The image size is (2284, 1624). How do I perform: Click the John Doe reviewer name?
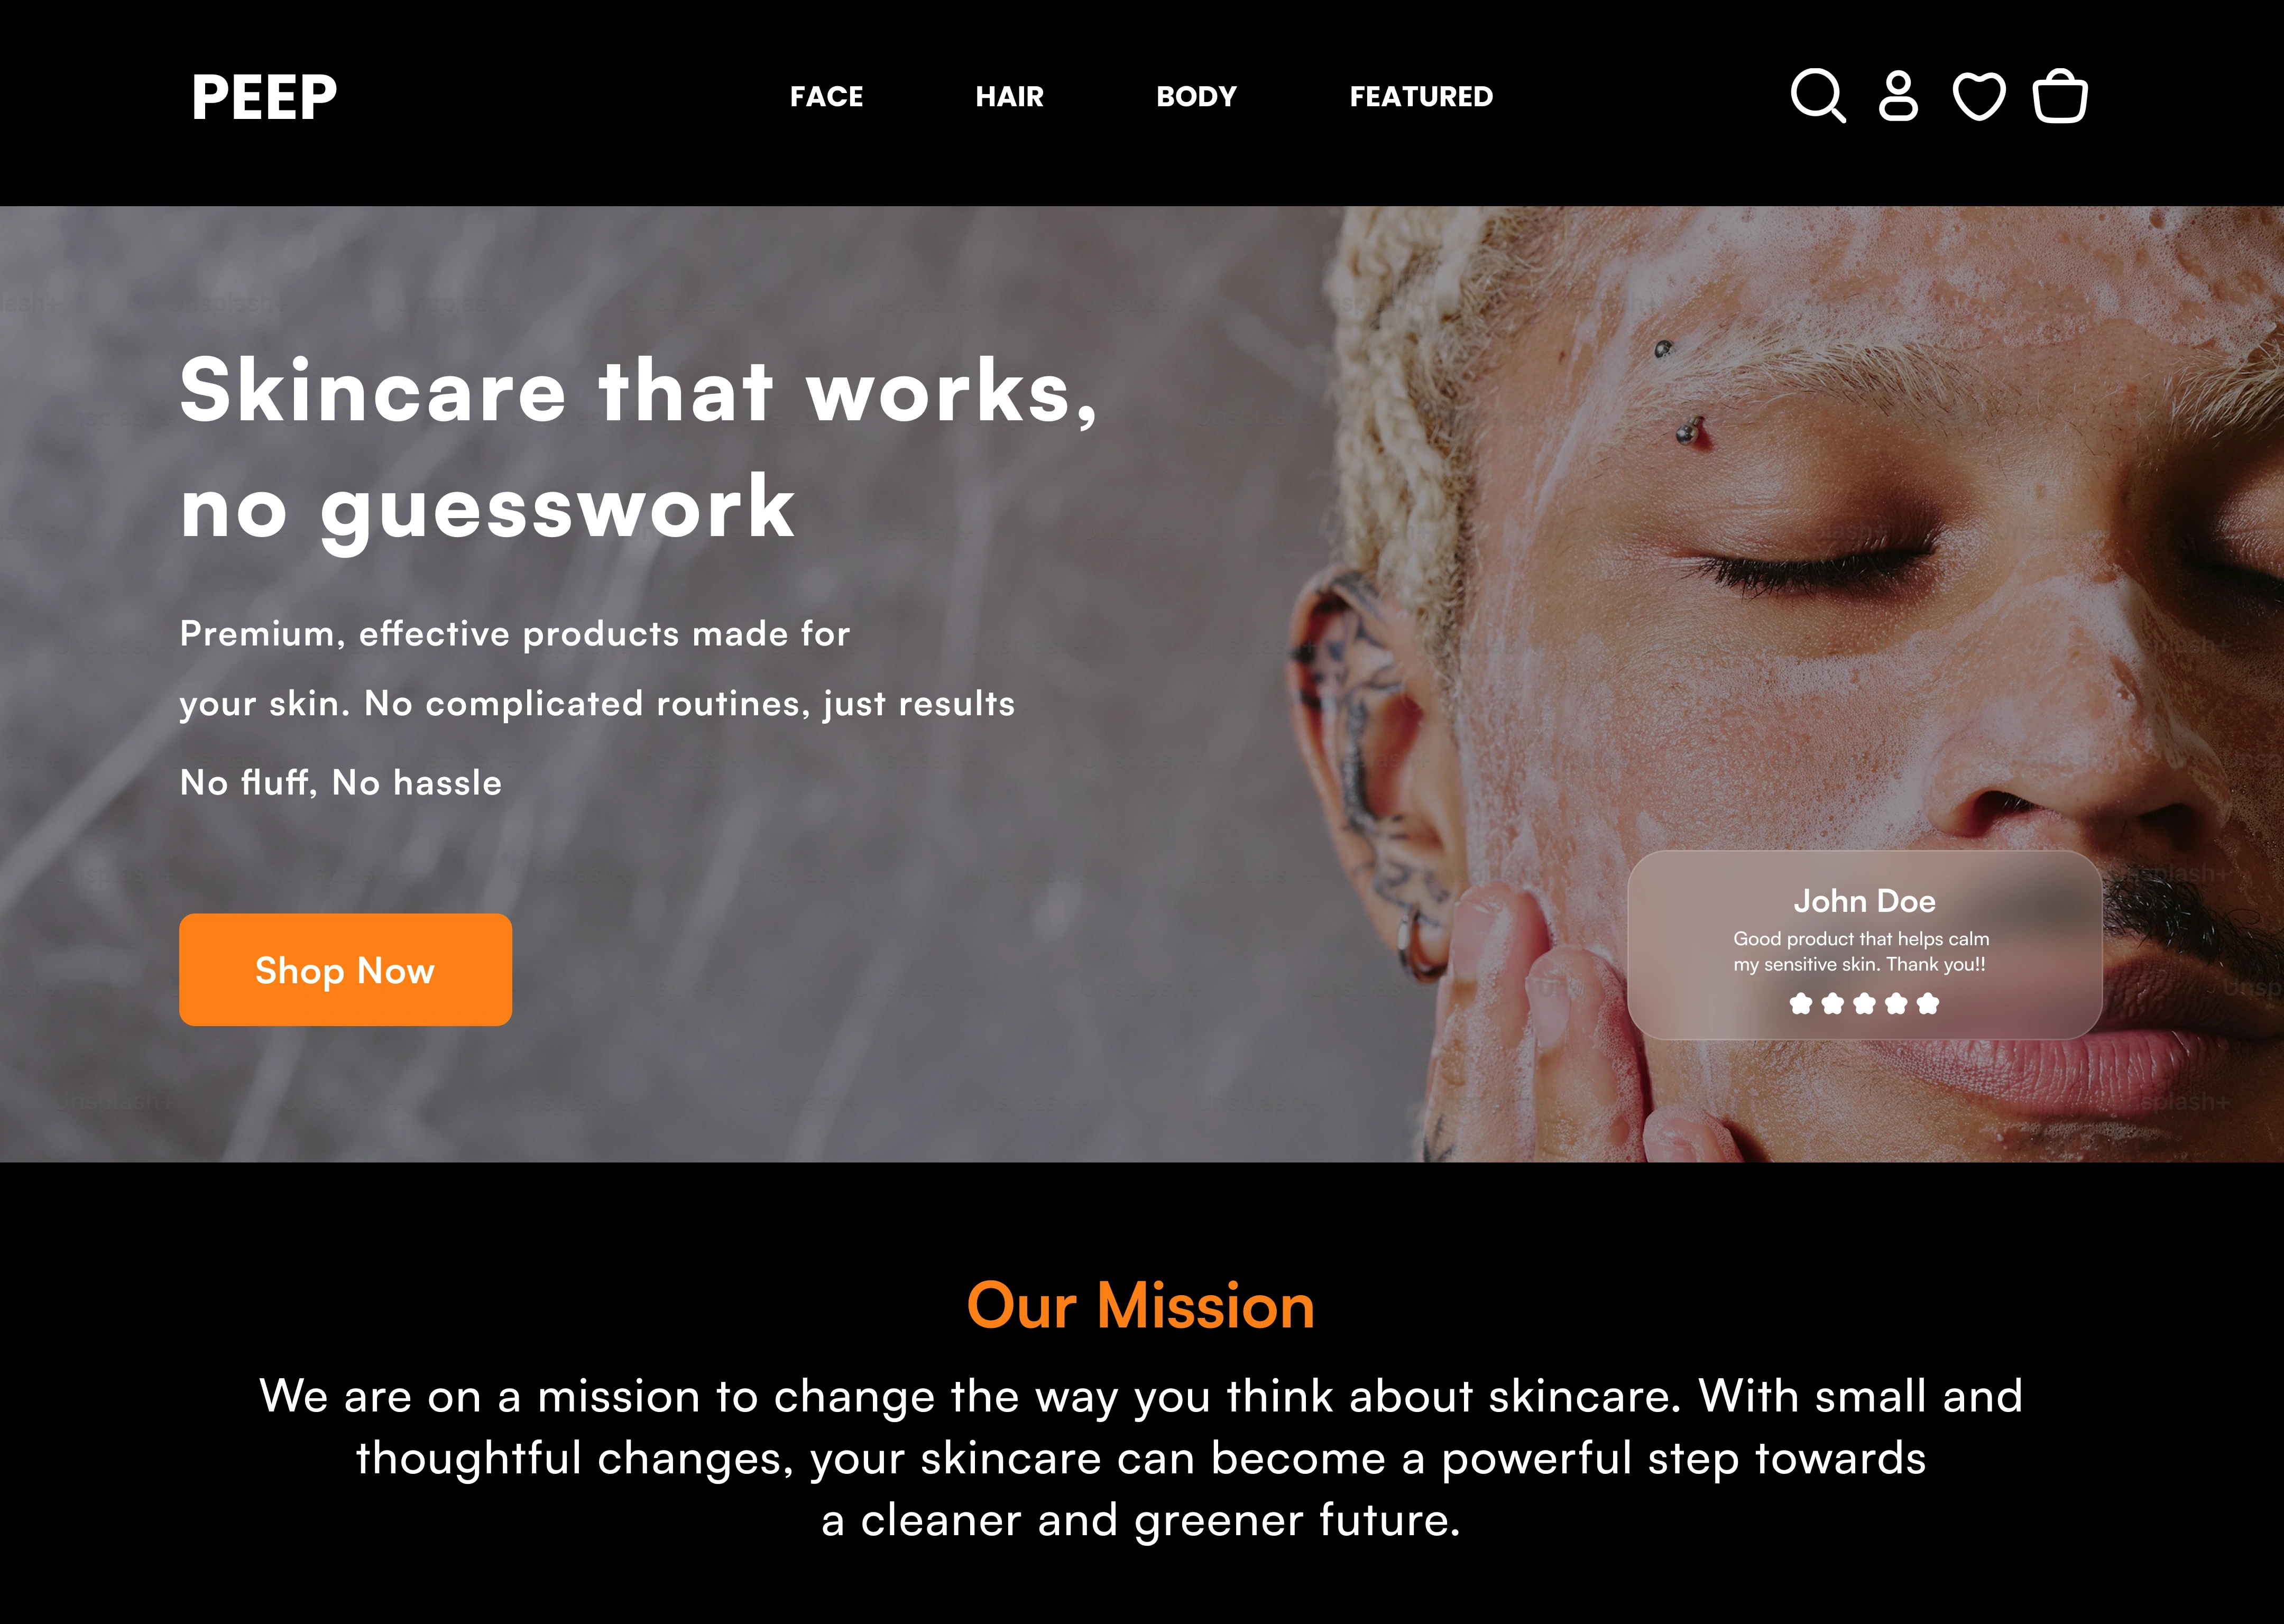[x=1864, y=901]
